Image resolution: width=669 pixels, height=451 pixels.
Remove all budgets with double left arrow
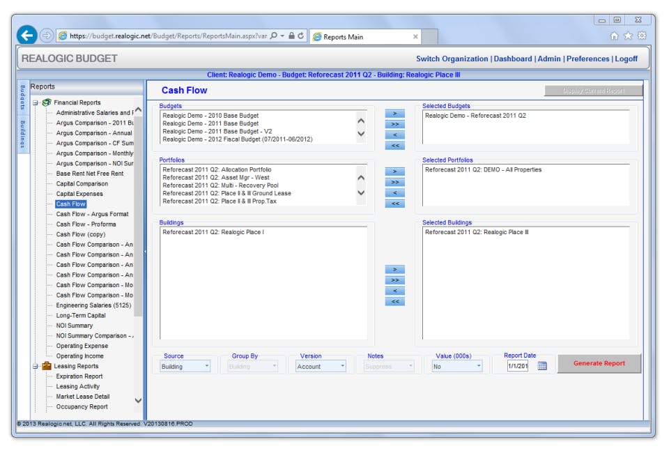point(394,146)
